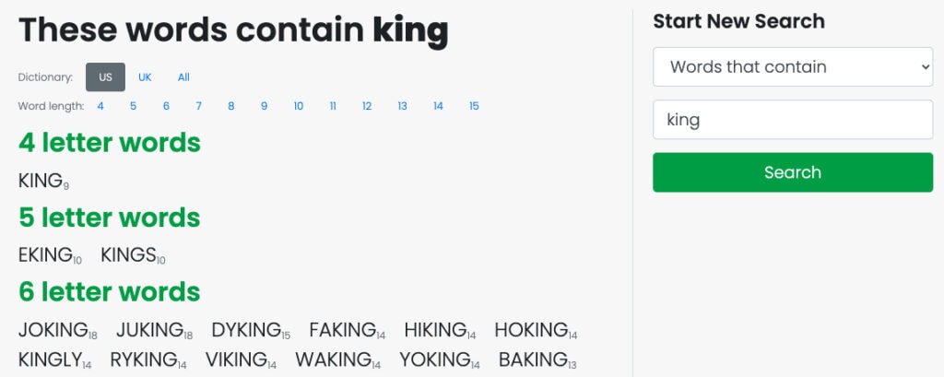
Task: Open the word BAKING
Action: tap(533, 359)
